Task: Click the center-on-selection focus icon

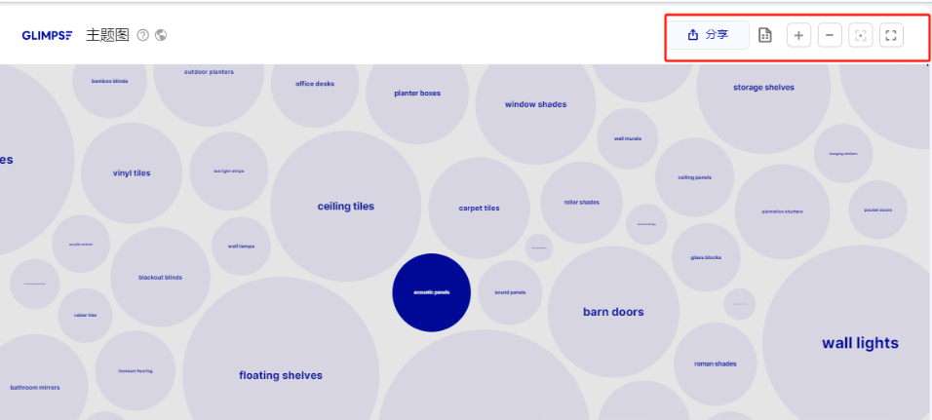Action: pos(860,35)
